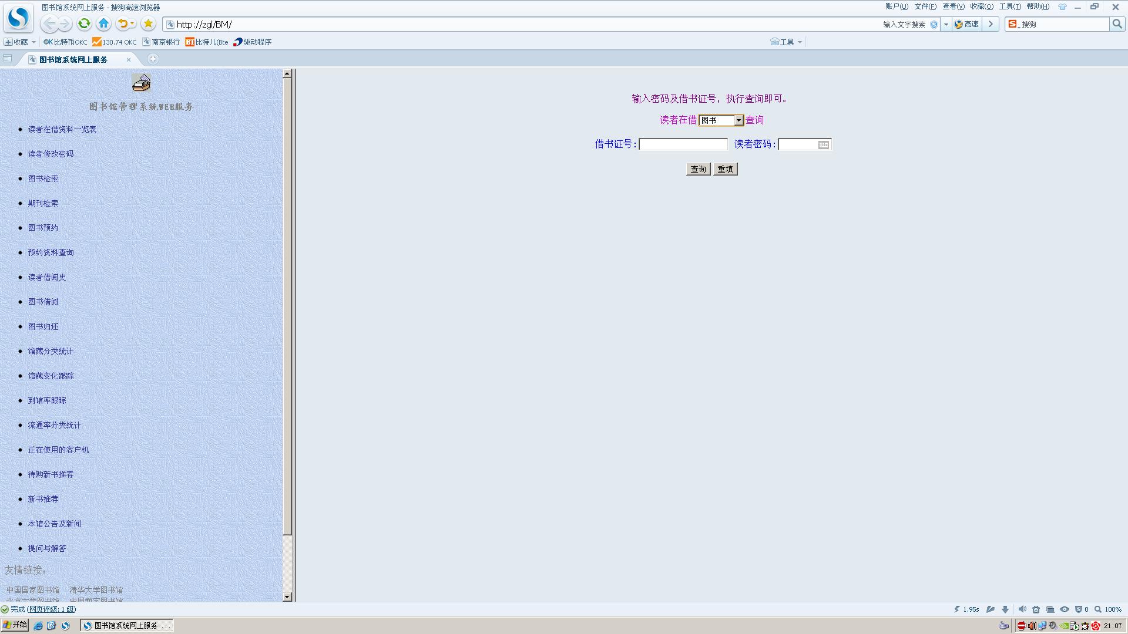Click the undo closed tab arrow icon
The height and width of the screenshot is (634, 1128).
coord(122,24)
